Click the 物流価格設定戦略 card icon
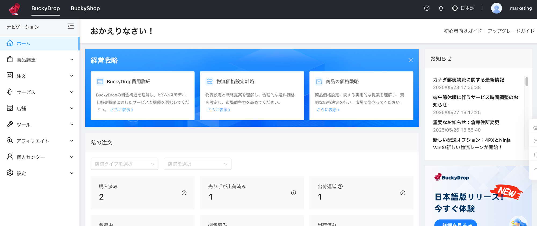Screen dimensions: 537x226 click(x=209, y=81)
